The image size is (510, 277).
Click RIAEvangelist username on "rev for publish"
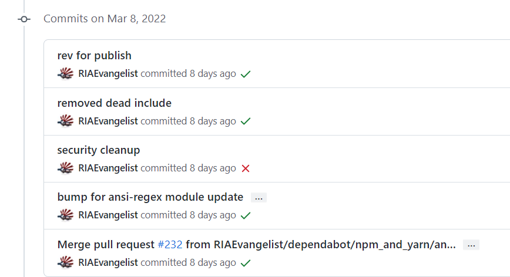(x=108, y=74)
